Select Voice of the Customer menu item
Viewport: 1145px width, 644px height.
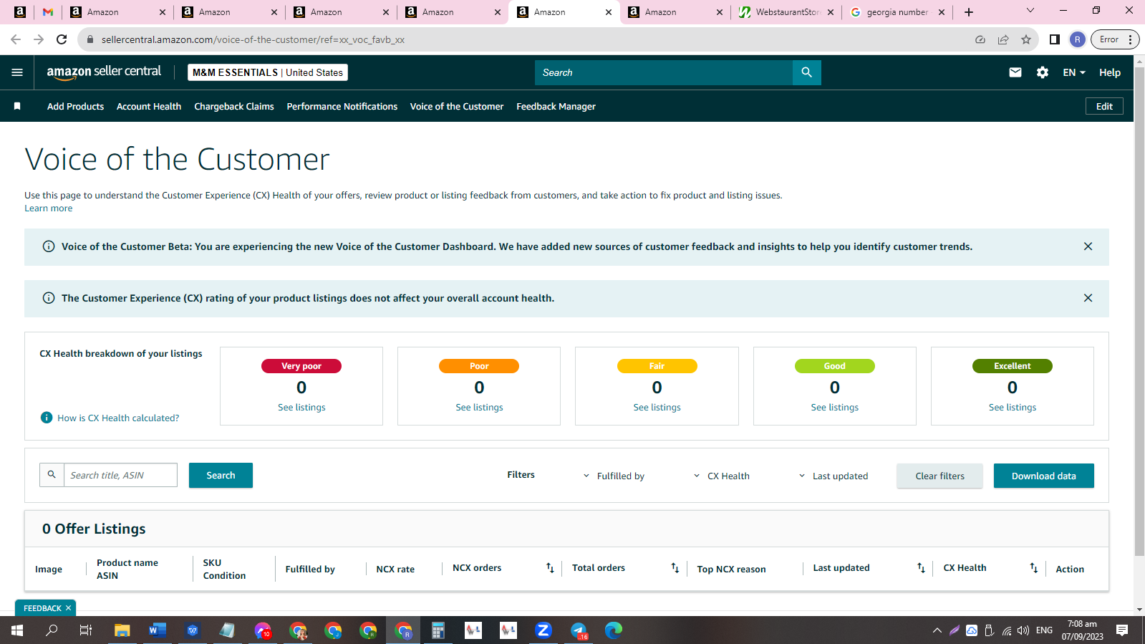click(457, 106)
